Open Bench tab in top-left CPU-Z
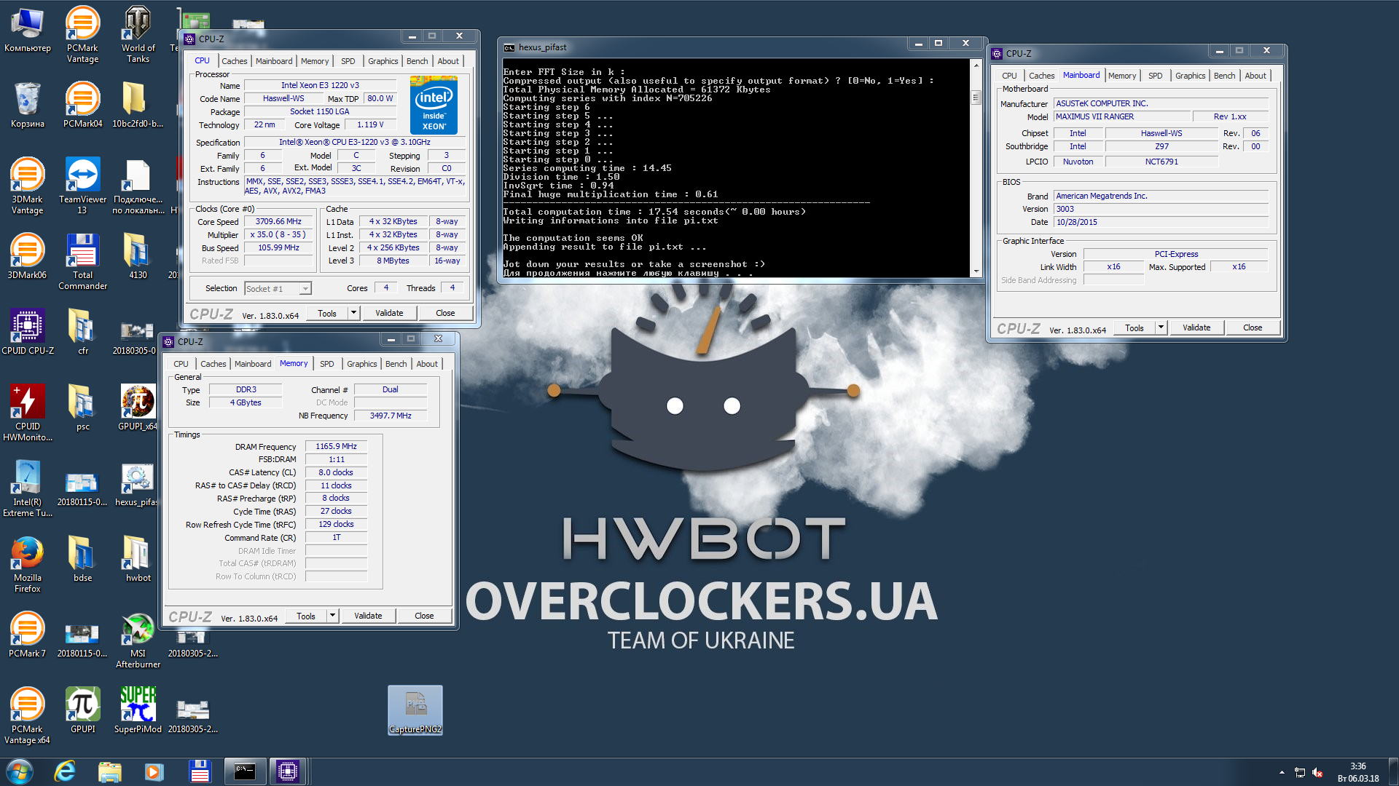 417,61
